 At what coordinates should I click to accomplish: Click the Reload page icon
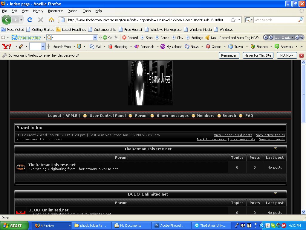[30, 20]
